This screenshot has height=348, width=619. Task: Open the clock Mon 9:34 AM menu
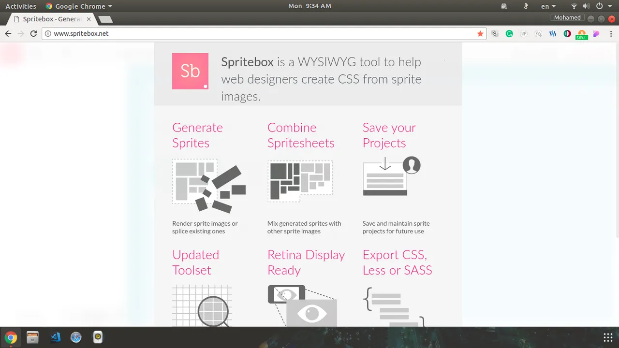(309, 6)
